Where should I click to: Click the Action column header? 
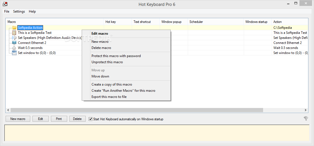290,22
